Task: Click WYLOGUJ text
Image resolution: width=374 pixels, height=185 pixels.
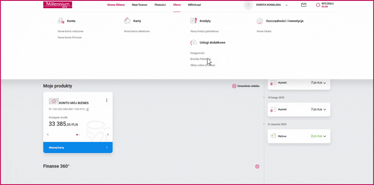Action: [x=328, y=3]
